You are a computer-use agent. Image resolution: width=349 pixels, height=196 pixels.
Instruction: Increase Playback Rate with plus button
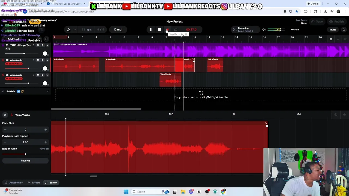point(46,142)
